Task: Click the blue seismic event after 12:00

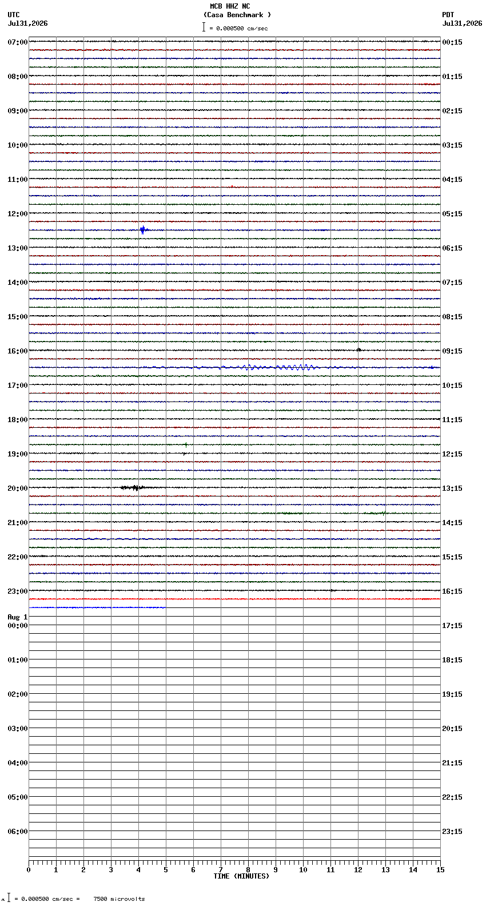Action: click(x=143, y=230)
